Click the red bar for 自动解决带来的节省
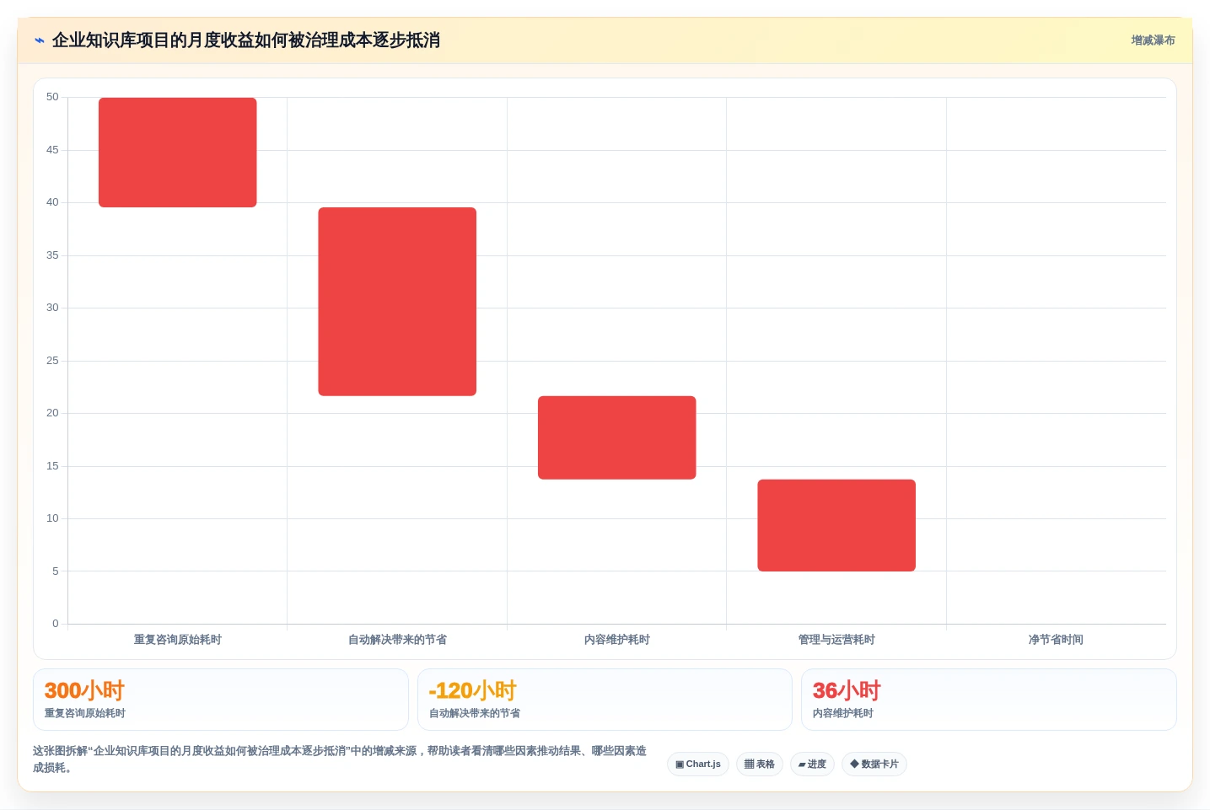 [x=397, y=302]
